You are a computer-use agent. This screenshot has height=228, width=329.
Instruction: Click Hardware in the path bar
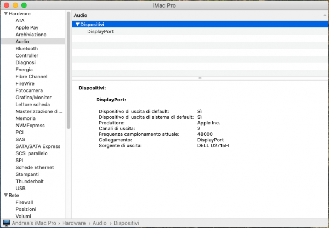coord(73,223)
